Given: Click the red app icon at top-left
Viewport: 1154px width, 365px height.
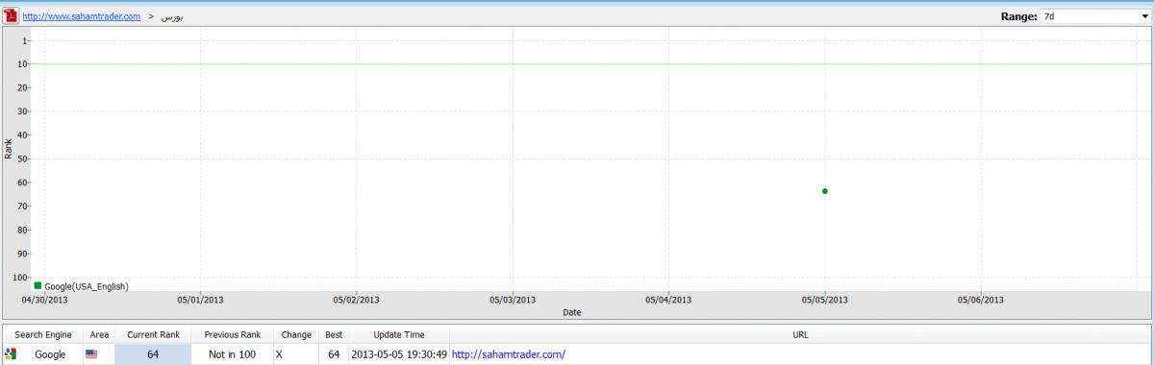Looking at the screenshot, I should click(11, 16).
